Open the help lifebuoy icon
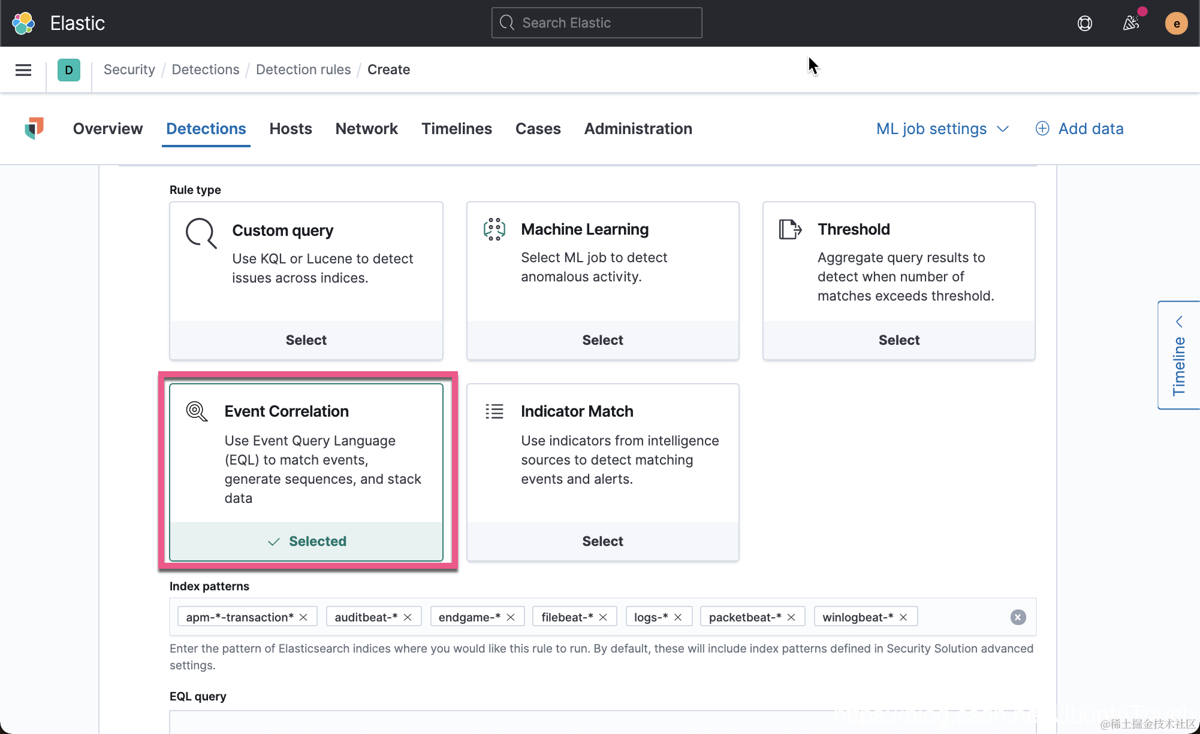The width and height of the screenshot is (1200, 734). [1084, 23]
